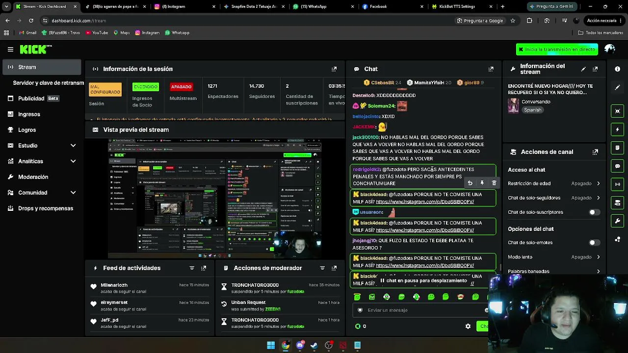Open the hamburger menu beside the Kick logo
Image resolution: width=628 pixels, height=353 pixels.
click(x=10, y=50)
